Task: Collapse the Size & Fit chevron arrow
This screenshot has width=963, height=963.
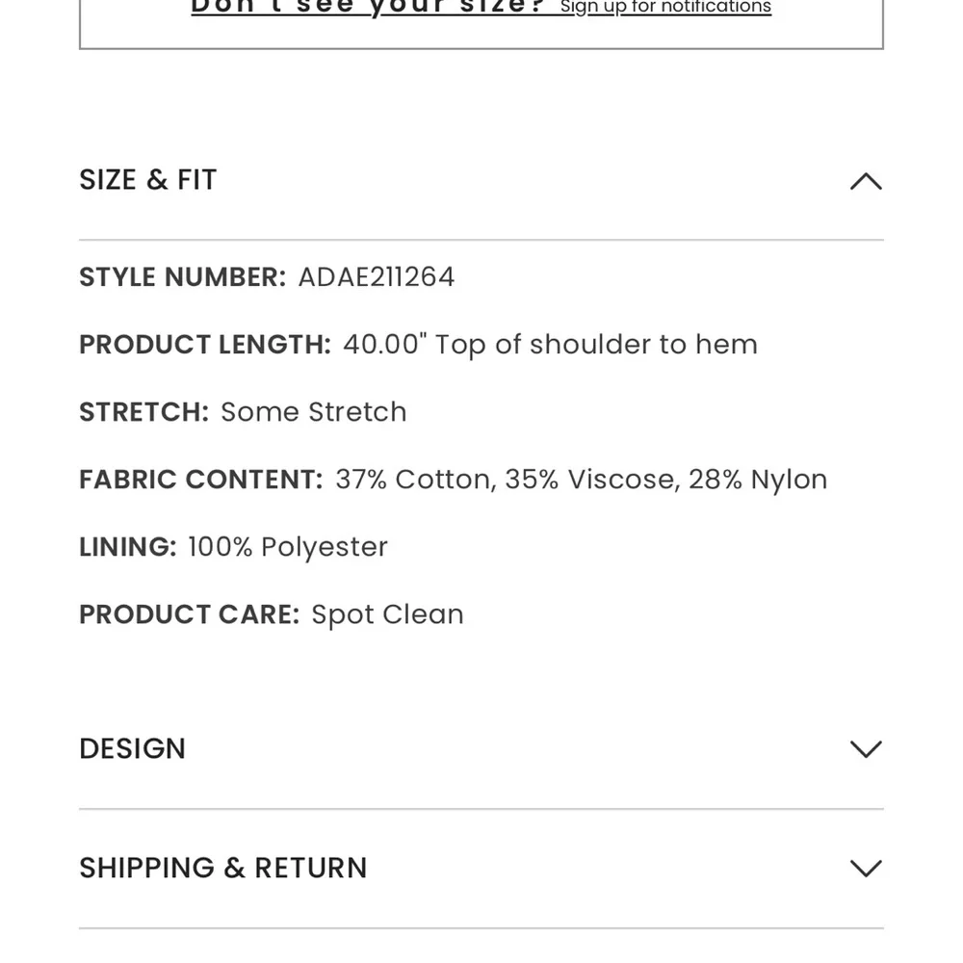Action: (x=866, y=181)
